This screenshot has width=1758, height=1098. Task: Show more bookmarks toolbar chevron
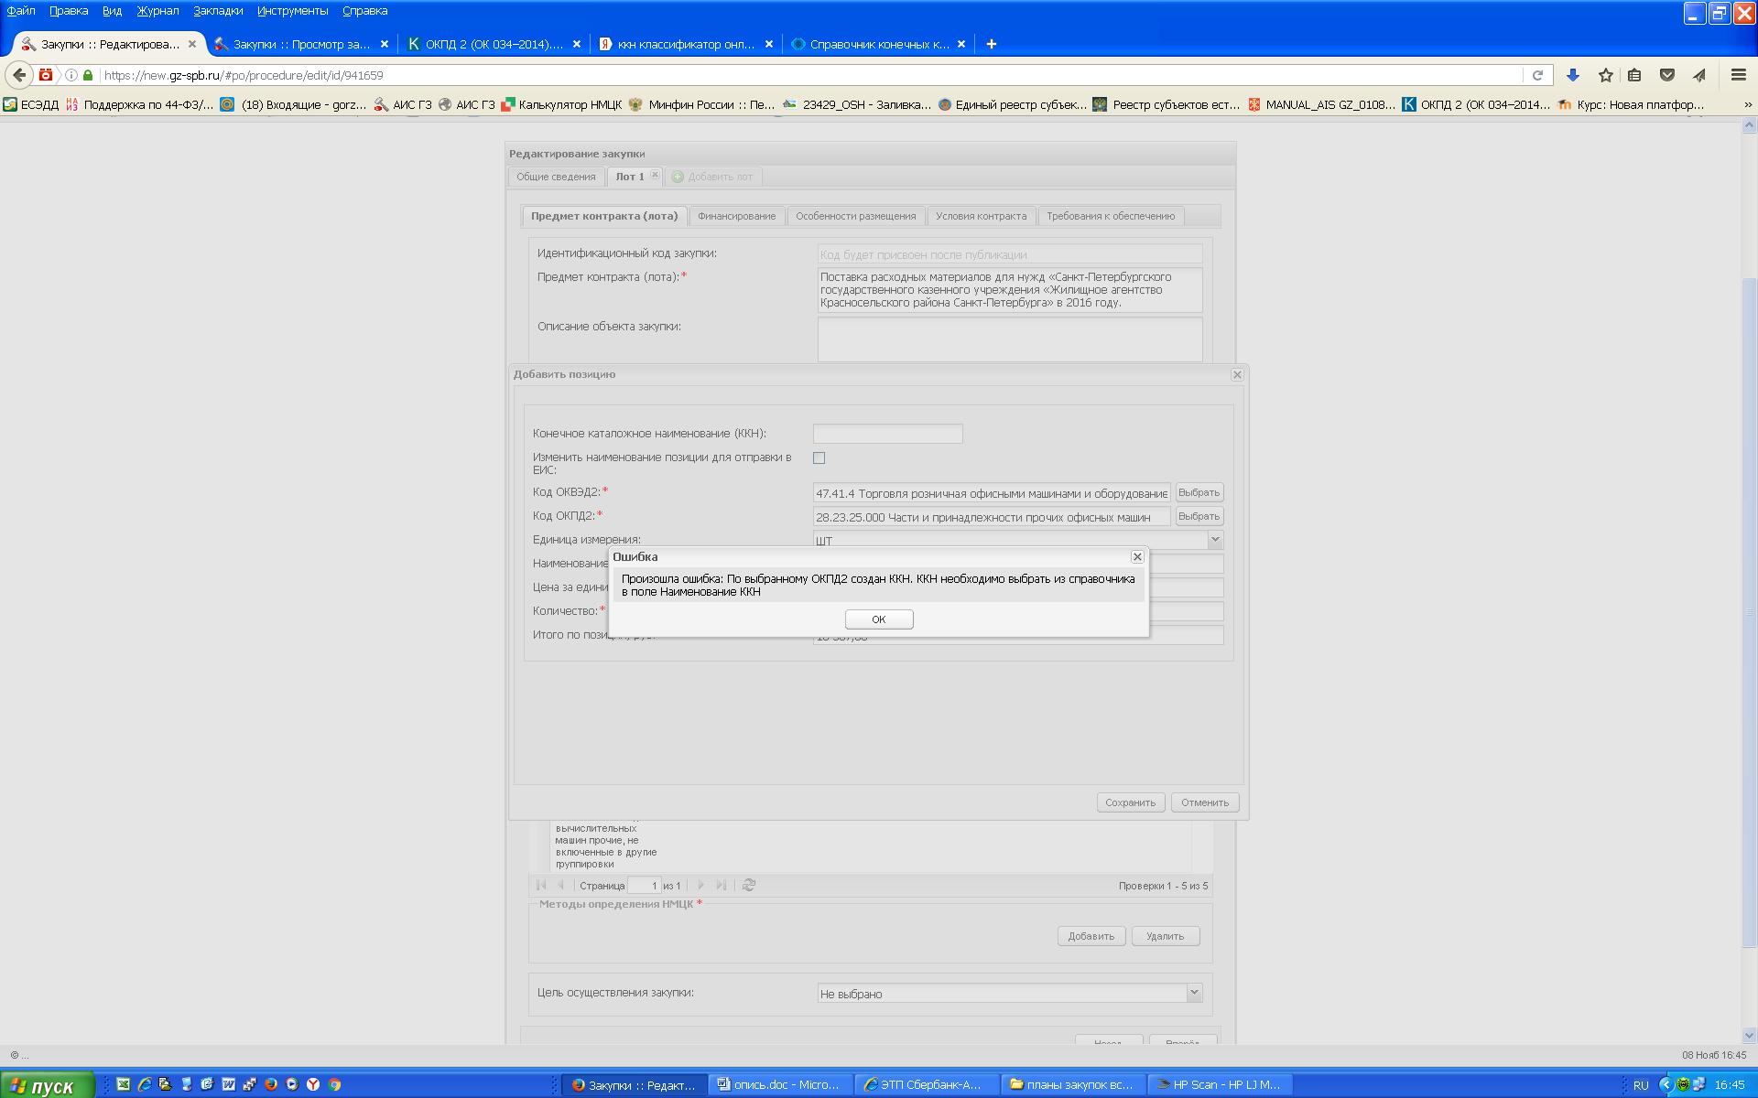1746,104
